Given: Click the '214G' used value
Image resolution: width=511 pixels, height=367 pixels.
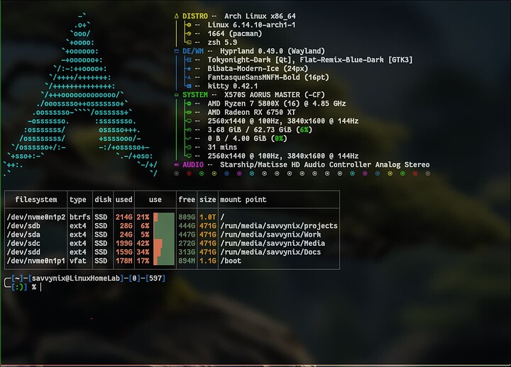Looking at the screenshot, I should click(x=123, y=217).
